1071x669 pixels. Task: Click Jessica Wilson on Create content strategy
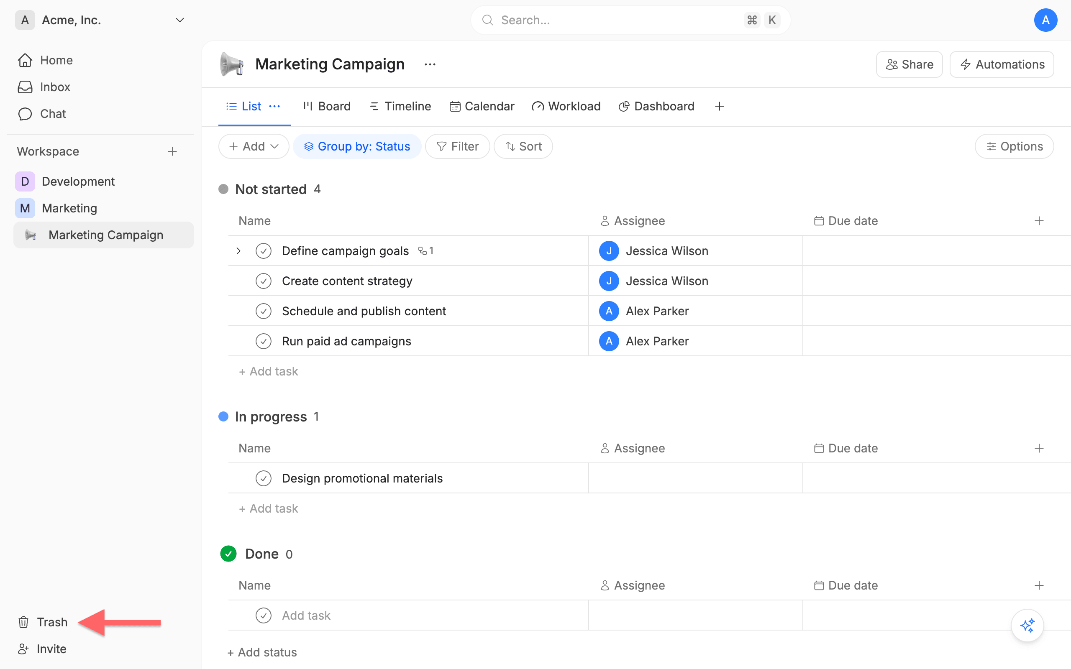653,281
